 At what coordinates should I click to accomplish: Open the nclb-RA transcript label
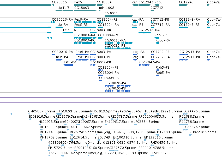(62, 25)
